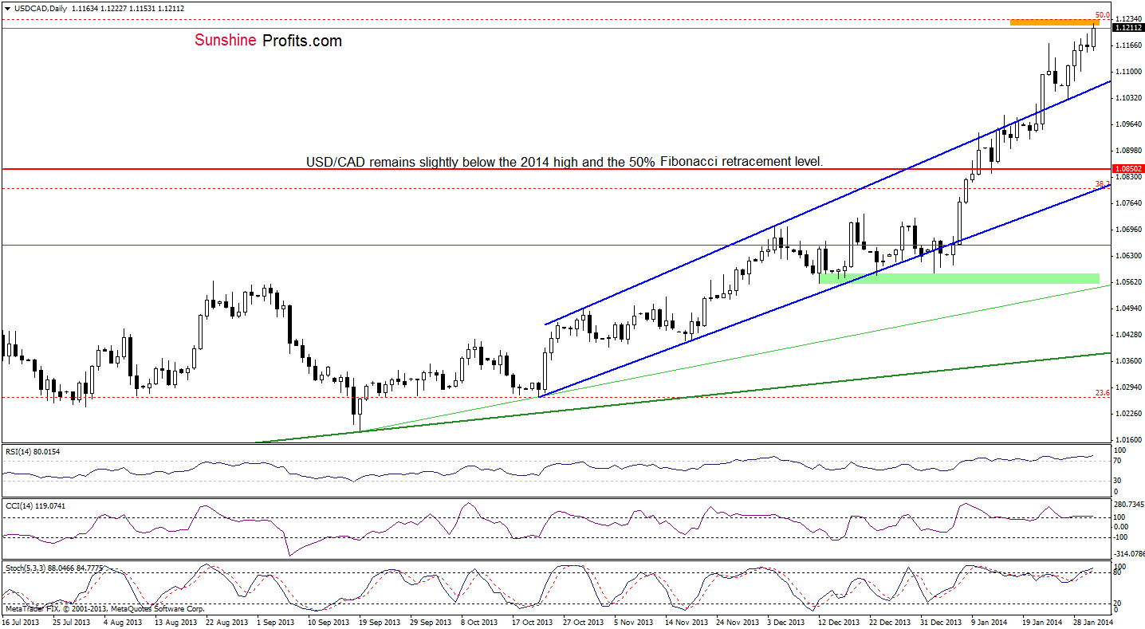Click the USD/CAD 2014 high annotation text

pyautogui.click(x=565, y=162)
